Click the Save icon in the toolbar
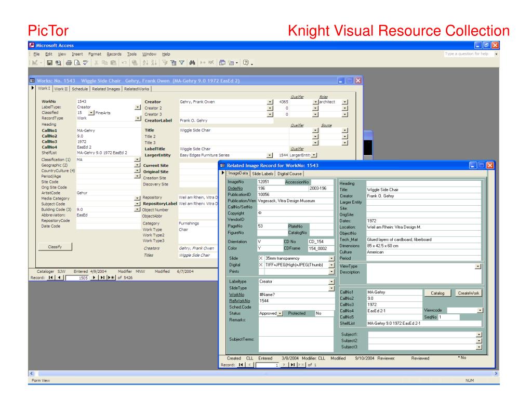The height and width of the screenshot is (399, 532). (x=49, y=63)
